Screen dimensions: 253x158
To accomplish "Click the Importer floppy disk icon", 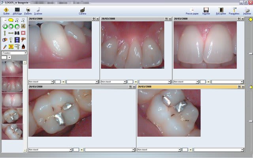I will pos(206,10).
